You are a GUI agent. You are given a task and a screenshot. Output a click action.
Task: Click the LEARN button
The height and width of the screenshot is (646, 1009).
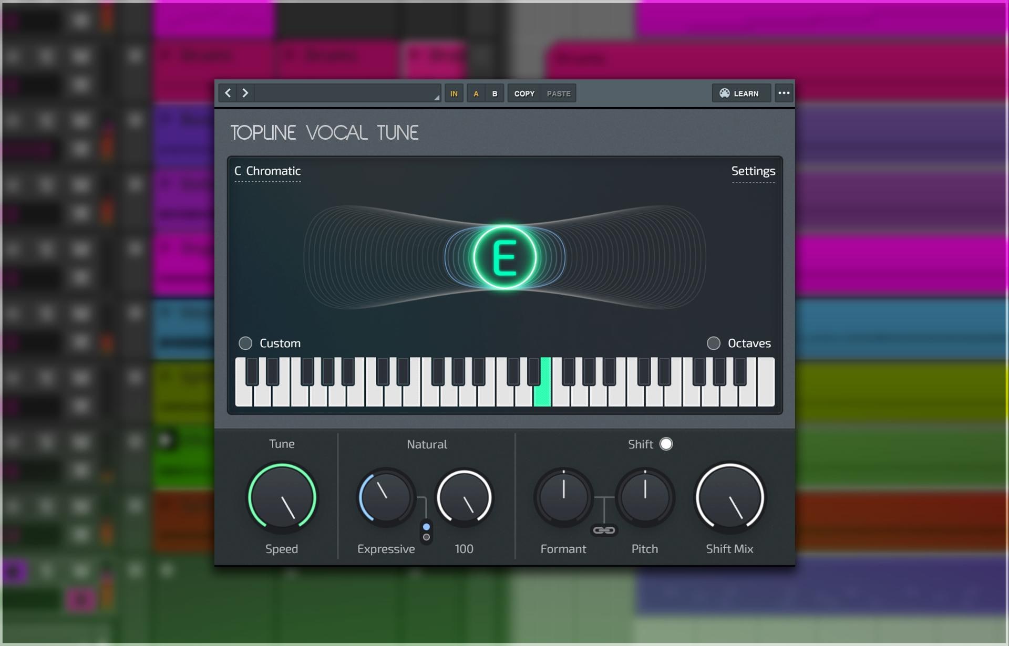point(741,93)
